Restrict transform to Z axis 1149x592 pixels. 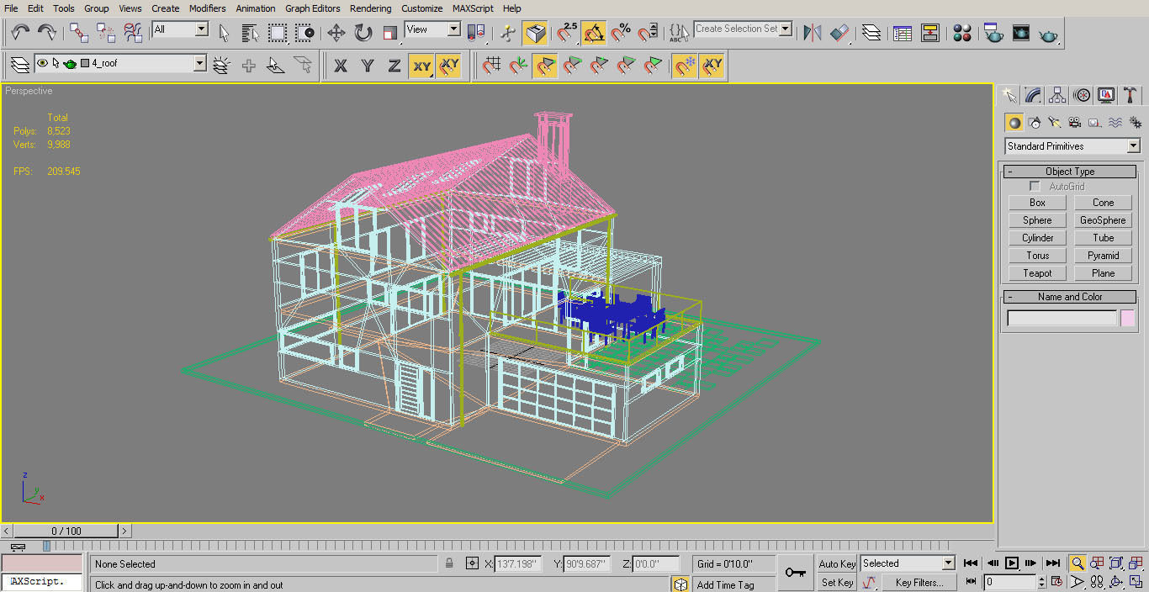point(394,65)
